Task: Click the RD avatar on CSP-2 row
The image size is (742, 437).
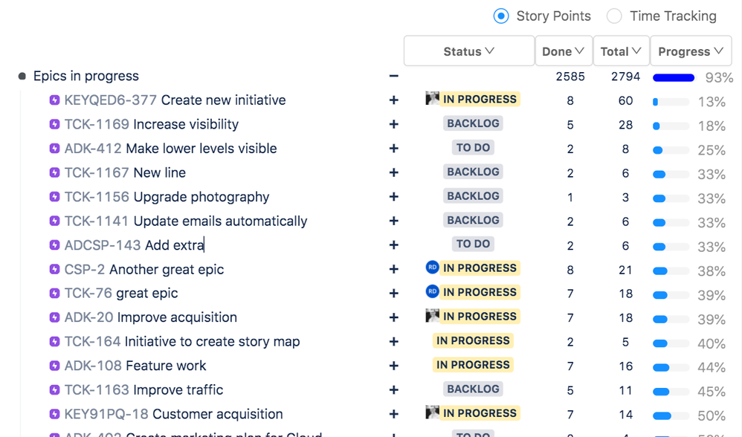Action: (432, 268)
